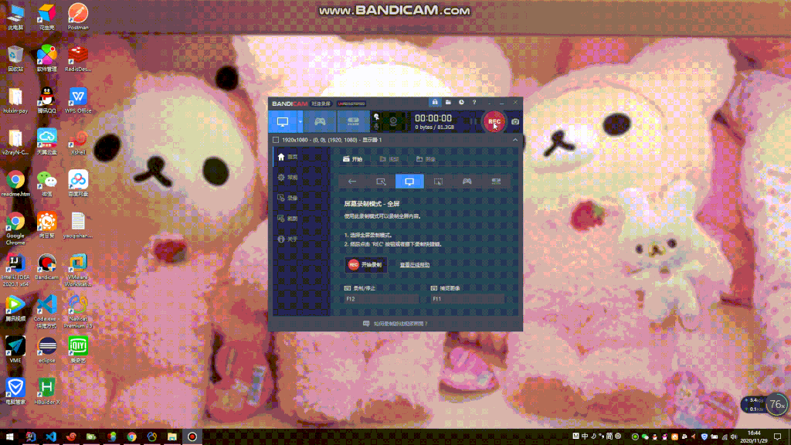
Task: Select HBuilder X desktop icon
Action: (47, 392)
